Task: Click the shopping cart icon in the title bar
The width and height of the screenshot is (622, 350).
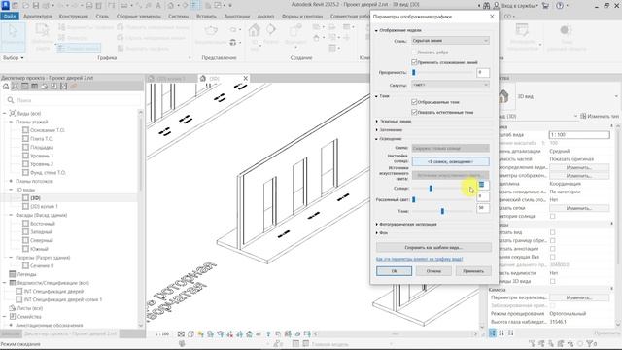Action: (x=545, y=6)
